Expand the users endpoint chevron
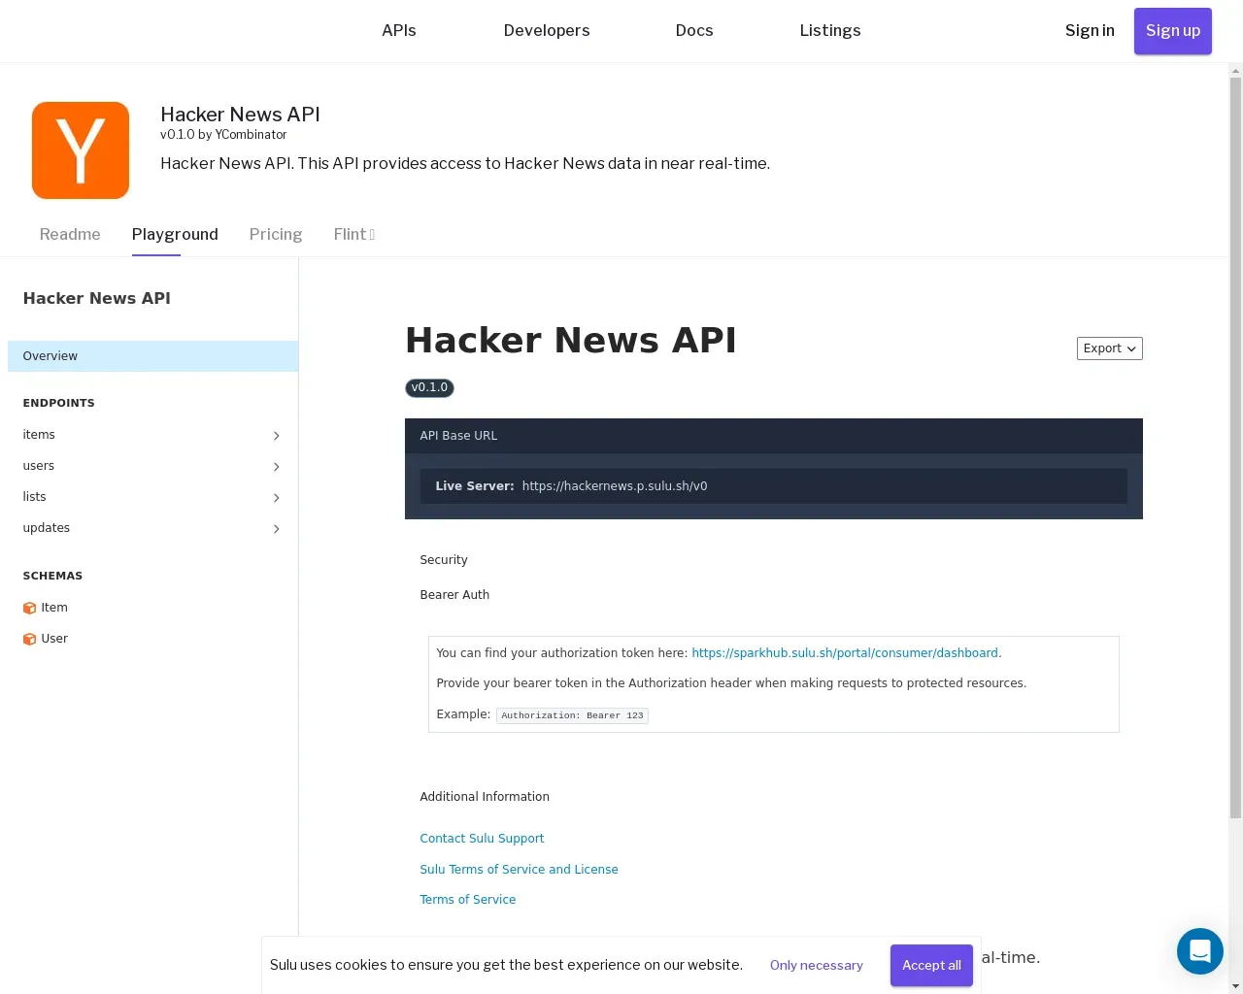 [x=277, y=467]
